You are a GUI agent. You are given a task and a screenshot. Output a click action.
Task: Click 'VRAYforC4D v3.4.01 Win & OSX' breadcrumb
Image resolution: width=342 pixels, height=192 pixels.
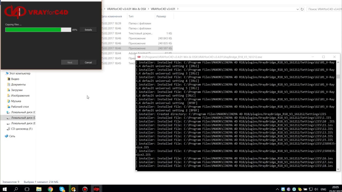pos(126,9)
